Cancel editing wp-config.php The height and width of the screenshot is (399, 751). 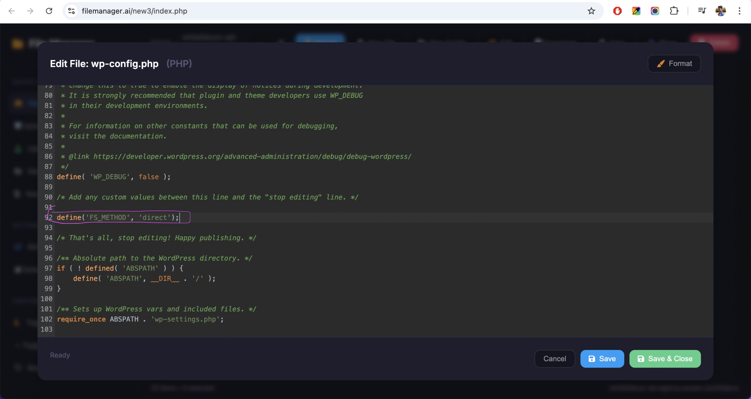[x=554, y=359]
